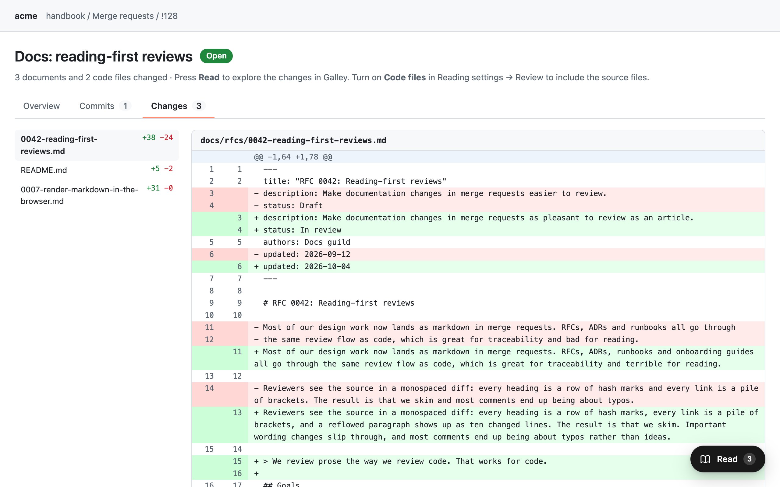Click added quote line 'We review prose the way'
This screenshot has width=780, height=487.
478,461
